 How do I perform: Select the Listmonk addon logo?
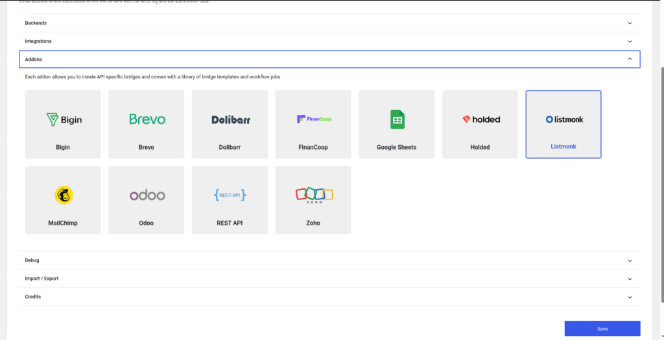[x=564, y=120]
